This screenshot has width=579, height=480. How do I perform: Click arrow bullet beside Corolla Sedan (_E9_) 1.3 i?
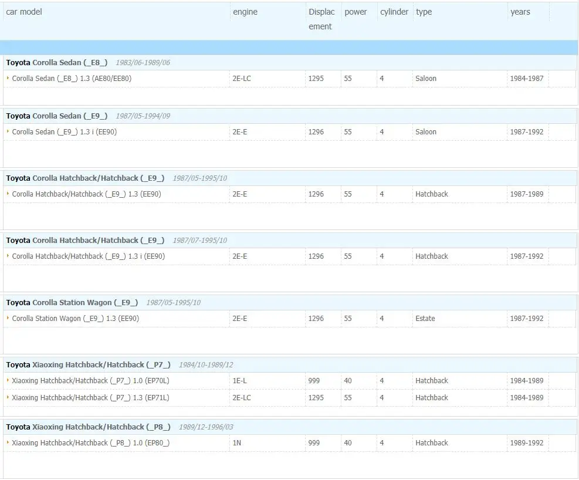coord(8,131)
